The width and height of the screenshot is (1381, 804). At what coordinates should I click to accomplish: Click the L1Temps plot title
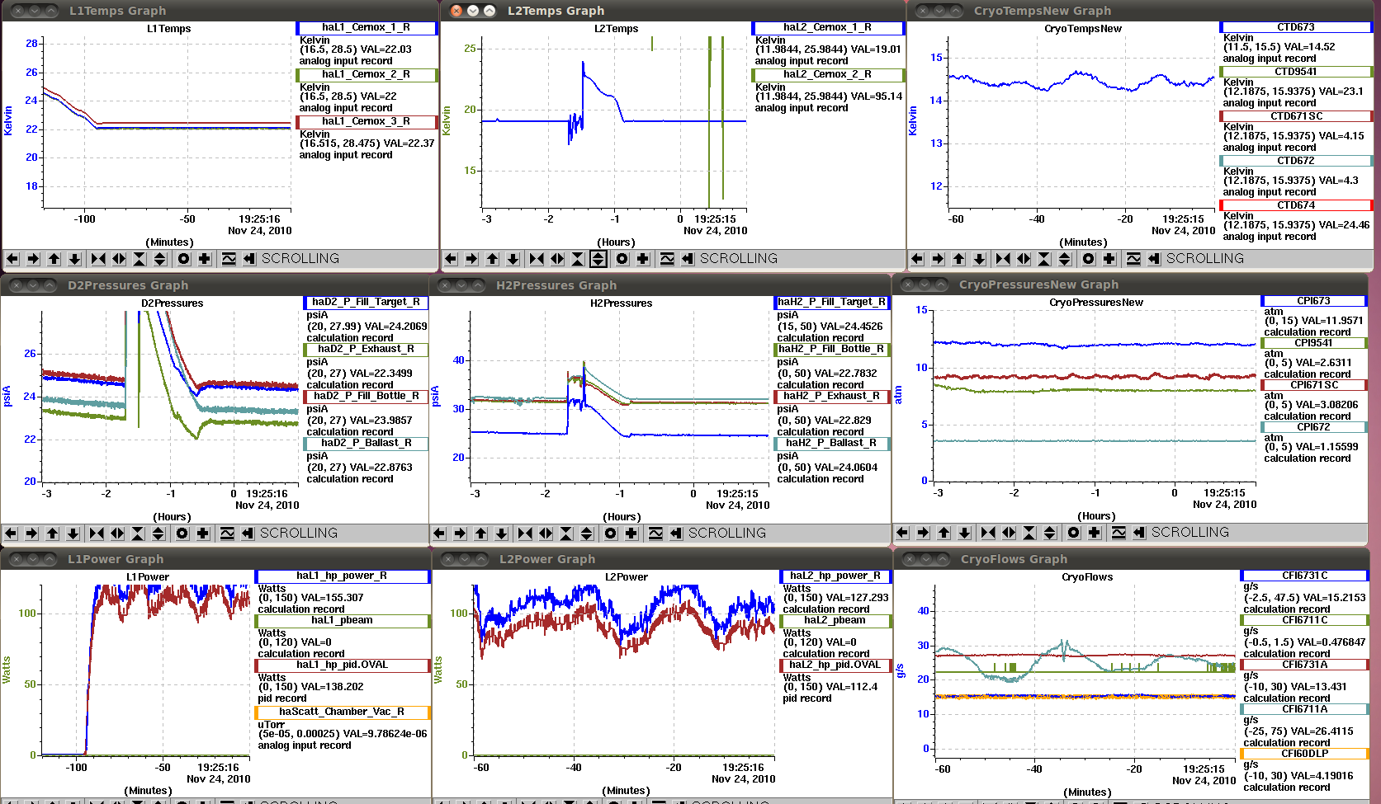(169, 29)
